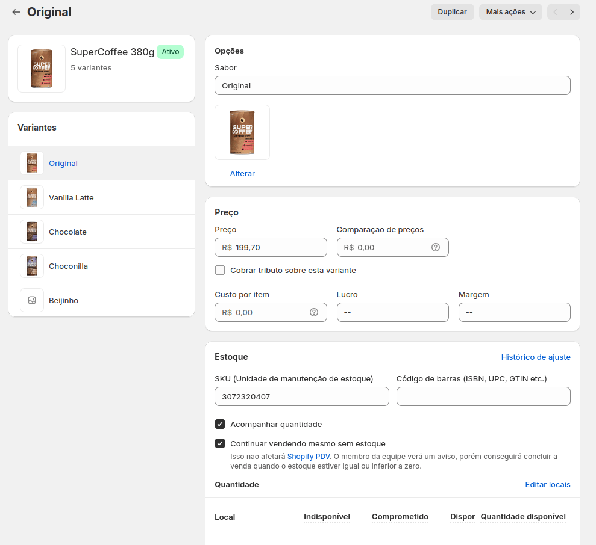The width and height of the screenshot is (596, 545).
Task: Click the Preço input field
Action: click(271, 247)
